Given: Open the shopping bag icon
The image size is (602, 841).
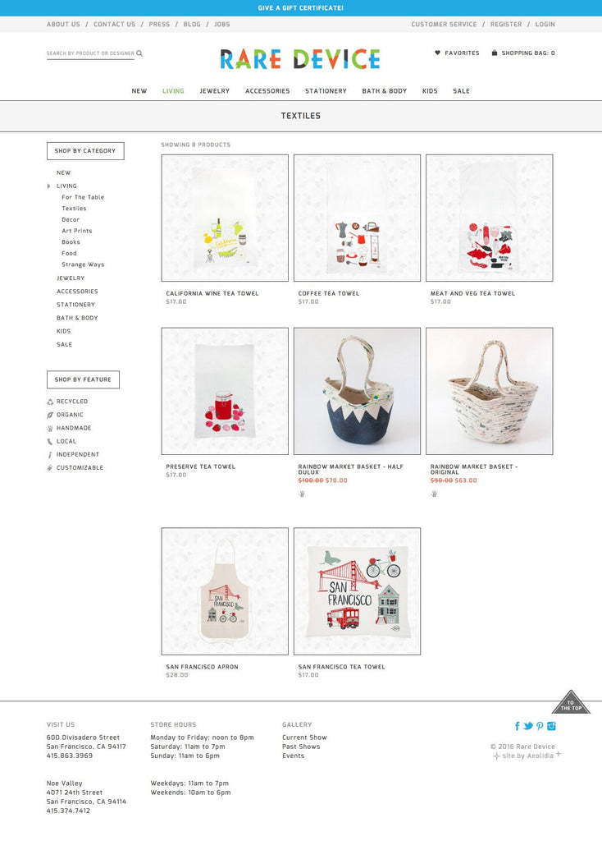Looking at the screenshot, I should [x=495, y=53].
